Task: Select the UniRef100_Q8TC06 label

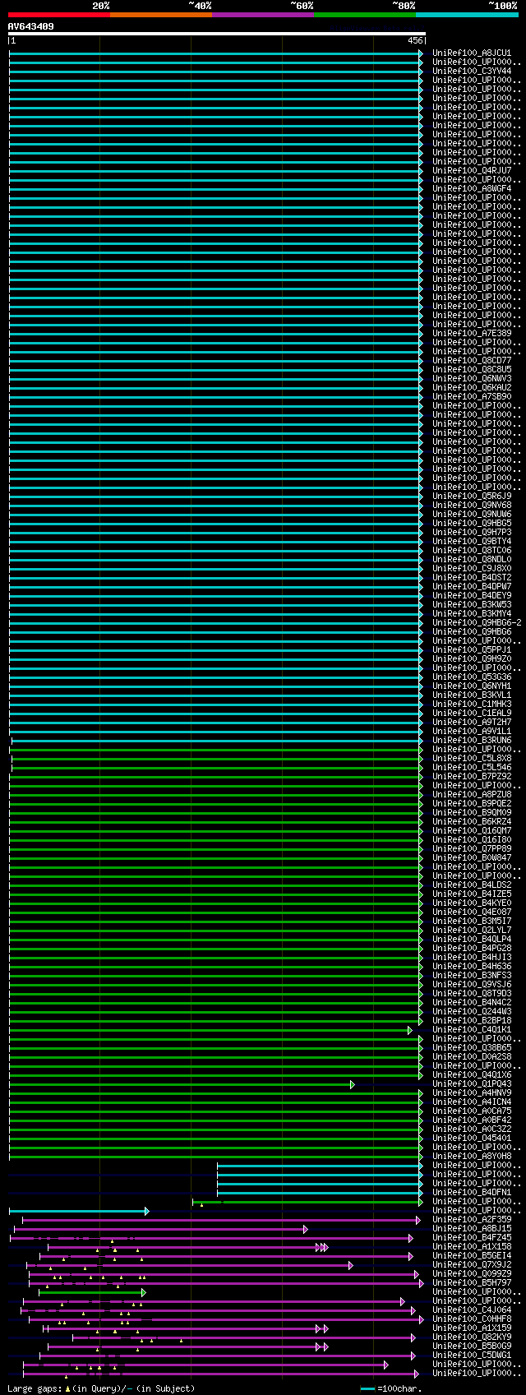Action: point(472,551)
